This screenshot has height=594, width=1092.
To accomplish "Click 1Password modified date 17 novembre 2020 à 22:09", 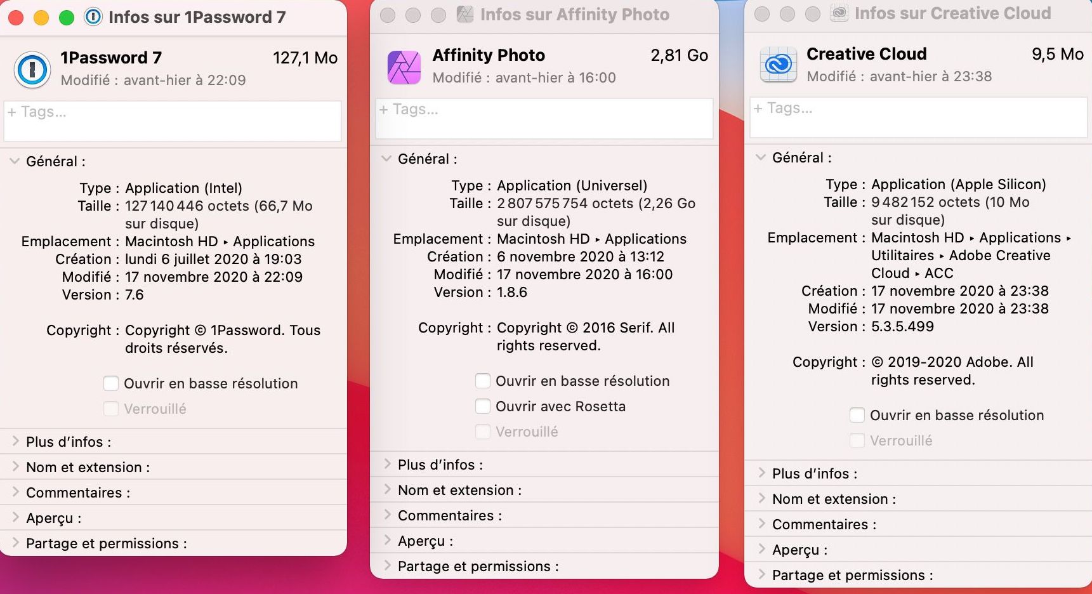I will coord(214,277).
